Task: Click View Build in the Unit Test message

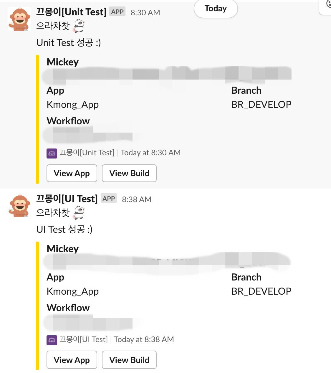Action: 129,173
